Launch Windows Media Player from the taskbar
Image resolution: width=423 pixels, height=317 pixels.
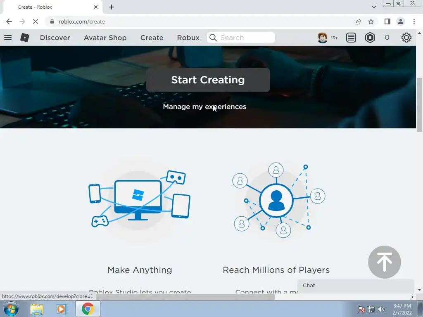point(62,309)
